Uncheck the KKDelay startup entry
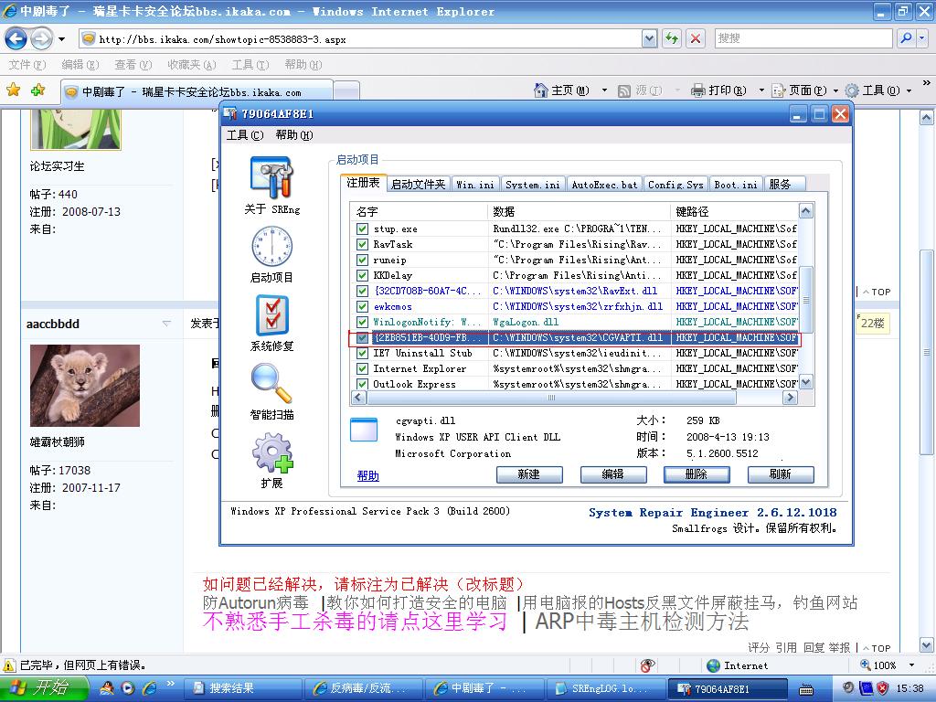Viewport: 936px width, 702px height. click(x=362, y=275)
